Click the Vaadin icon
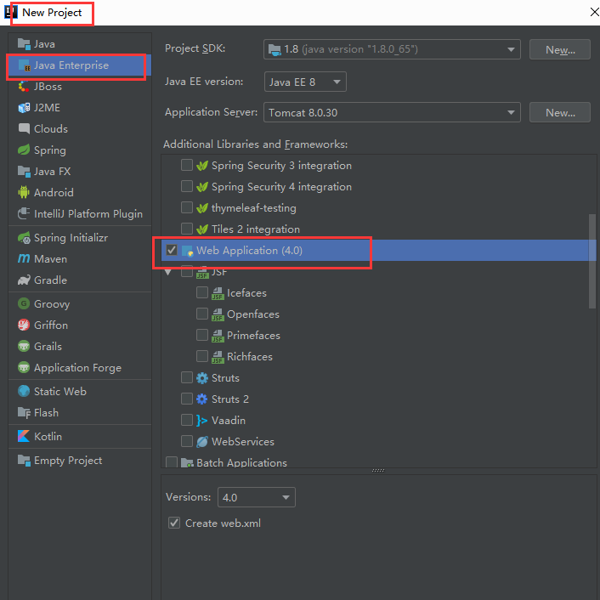 coord(202,421)
